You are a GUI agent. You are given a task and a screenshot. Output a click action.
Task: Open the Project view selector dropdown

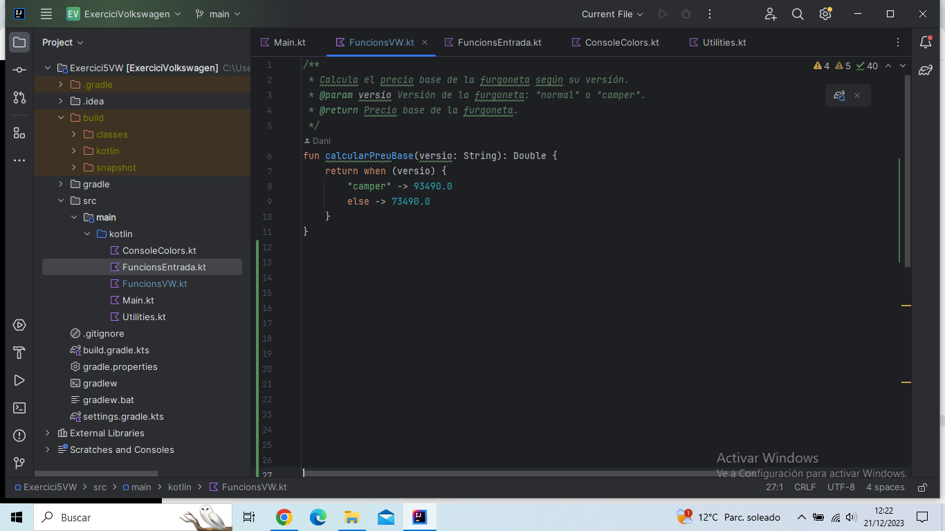pyautogui.click(x=62, y=42)
